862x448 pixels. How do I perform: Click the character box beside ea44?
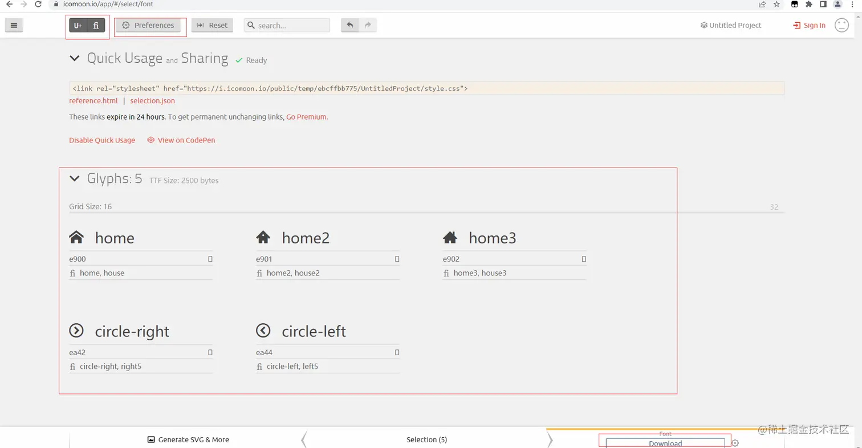click(397, 352)
